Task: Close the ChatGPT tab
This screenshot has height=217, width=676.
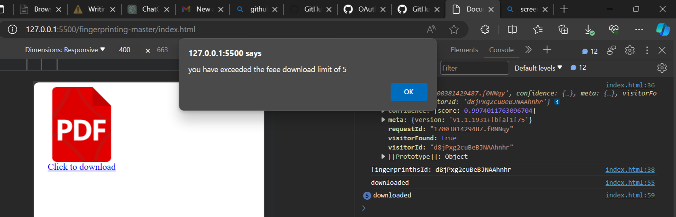Action: (x=167, y=9)
